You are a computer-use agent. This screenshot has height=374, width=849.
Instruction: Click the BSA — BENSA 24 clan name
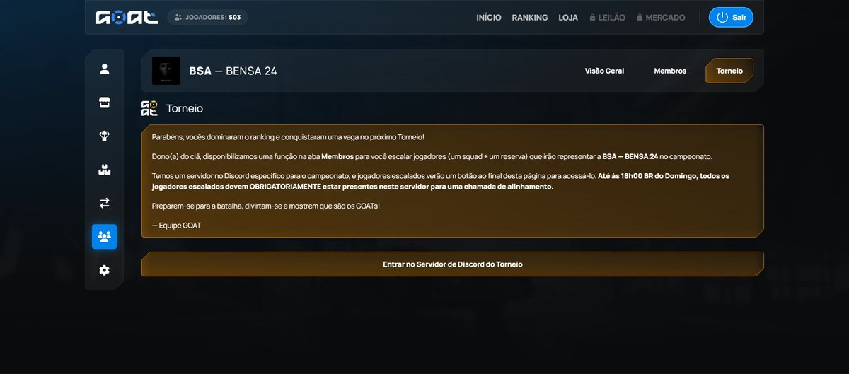coord(233,71)
